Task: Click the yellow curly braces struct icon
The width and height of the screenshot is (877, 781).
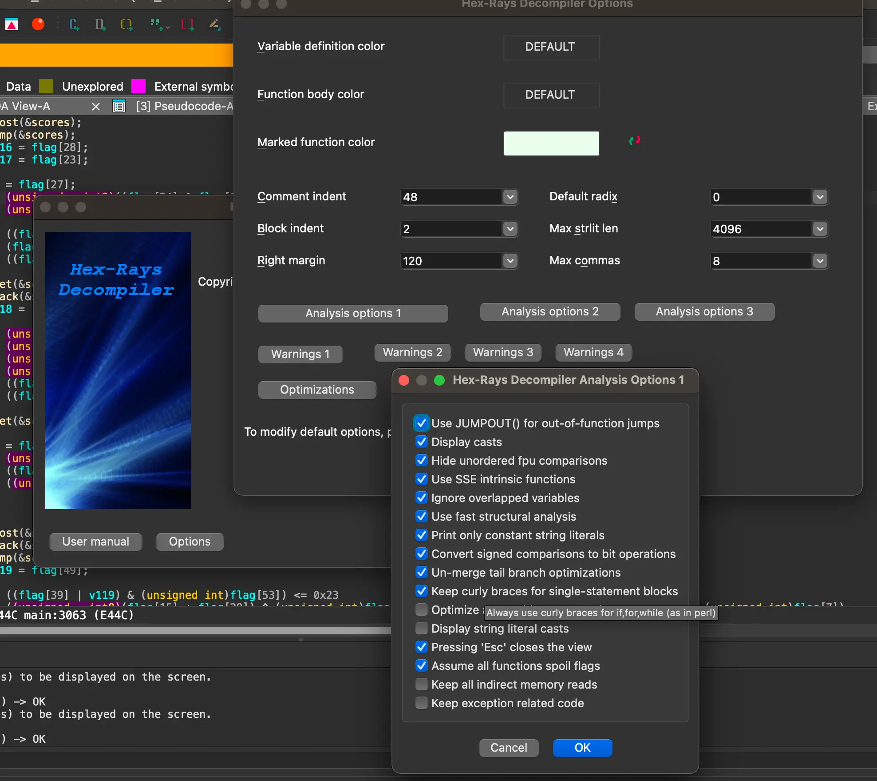Action: (126, 24)
